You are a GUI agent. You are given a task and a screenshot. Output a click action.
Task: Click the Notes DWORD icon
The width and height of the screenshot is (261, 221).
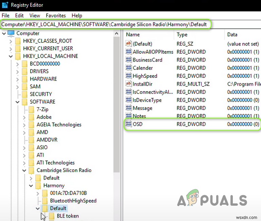pos(129,116)
